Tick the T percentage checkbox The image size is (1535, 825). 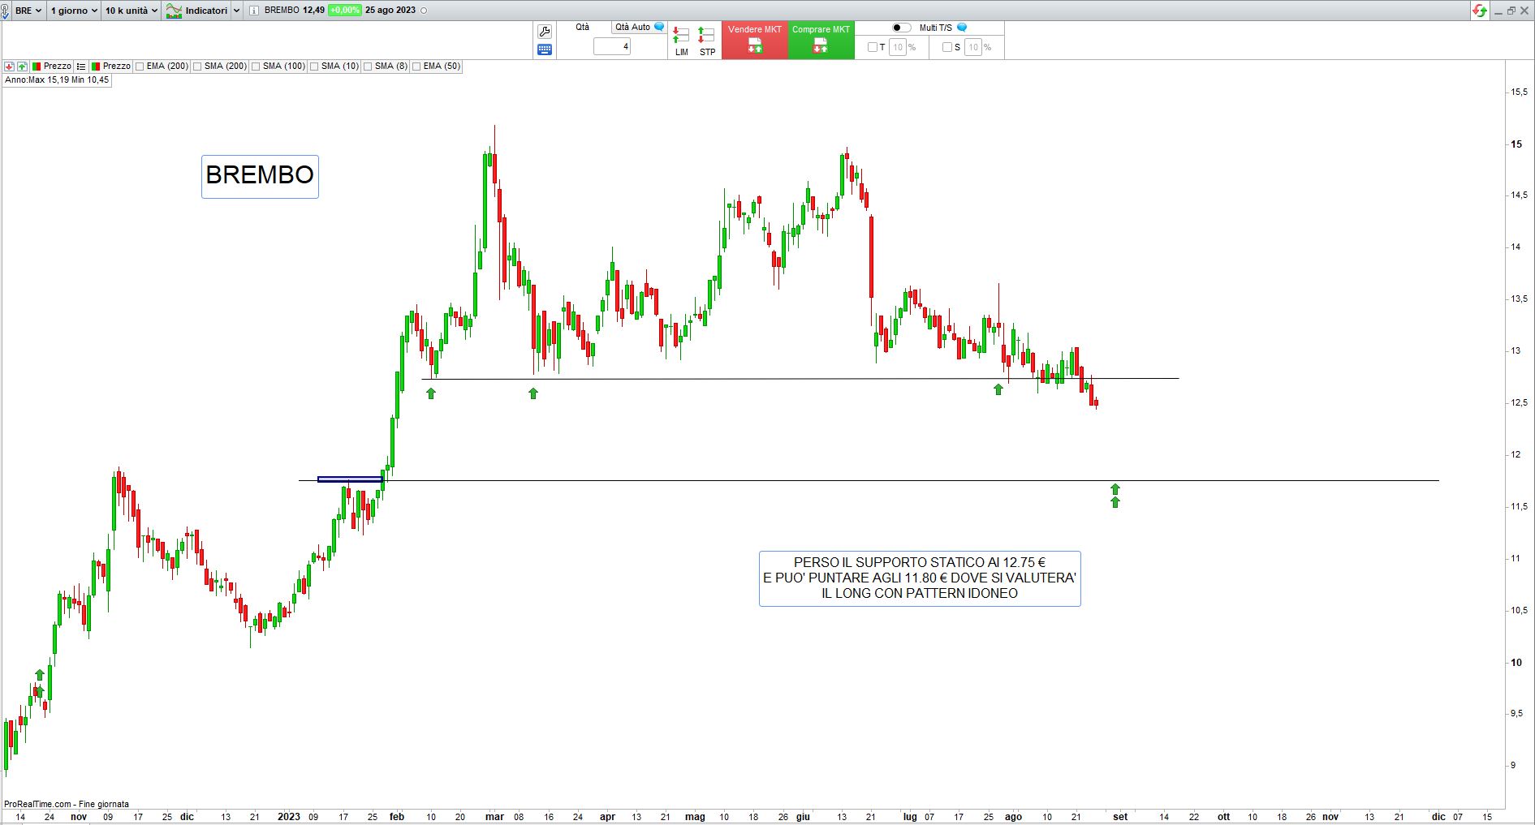point(873,47)
